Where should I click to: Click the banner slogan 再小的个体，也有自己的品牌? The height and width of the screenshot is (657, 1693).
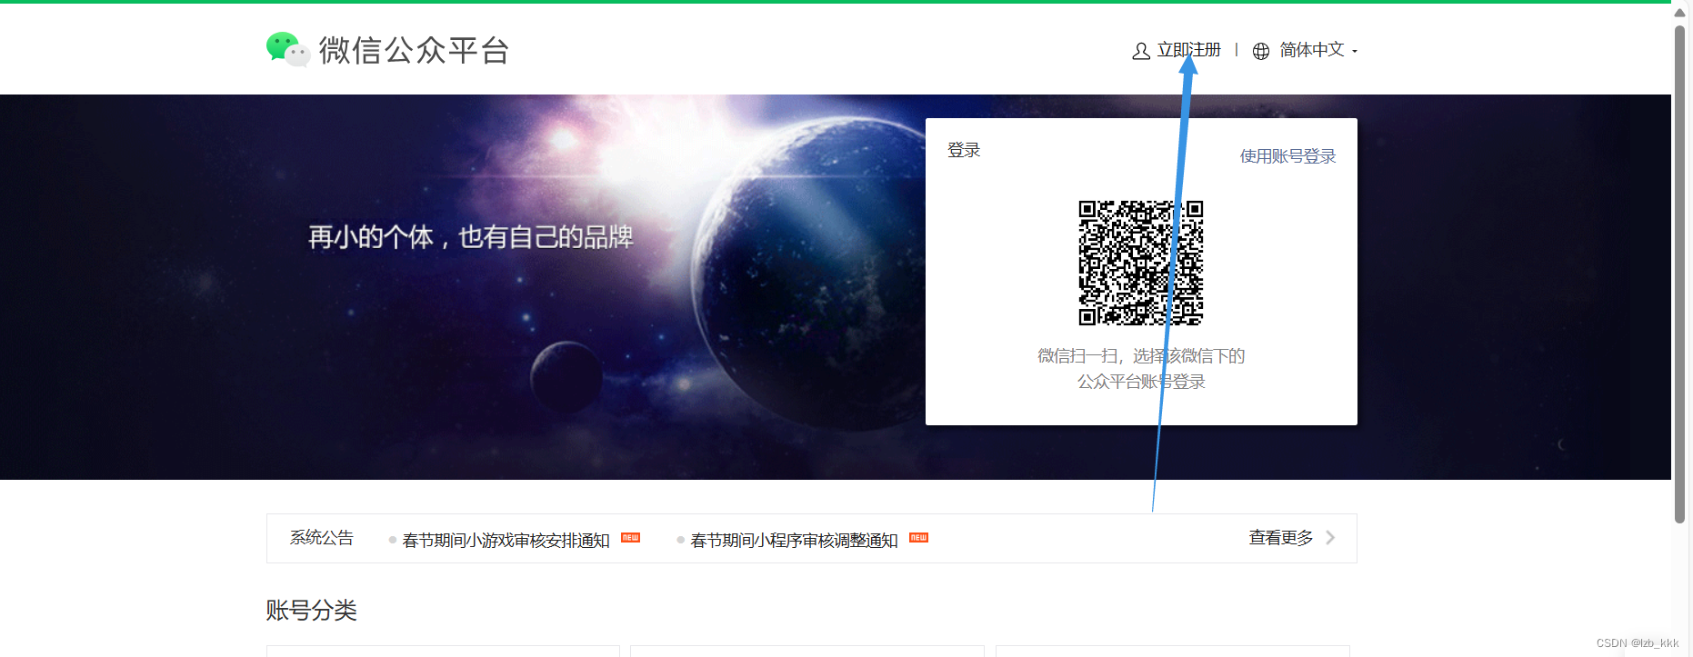click(470, 237)
